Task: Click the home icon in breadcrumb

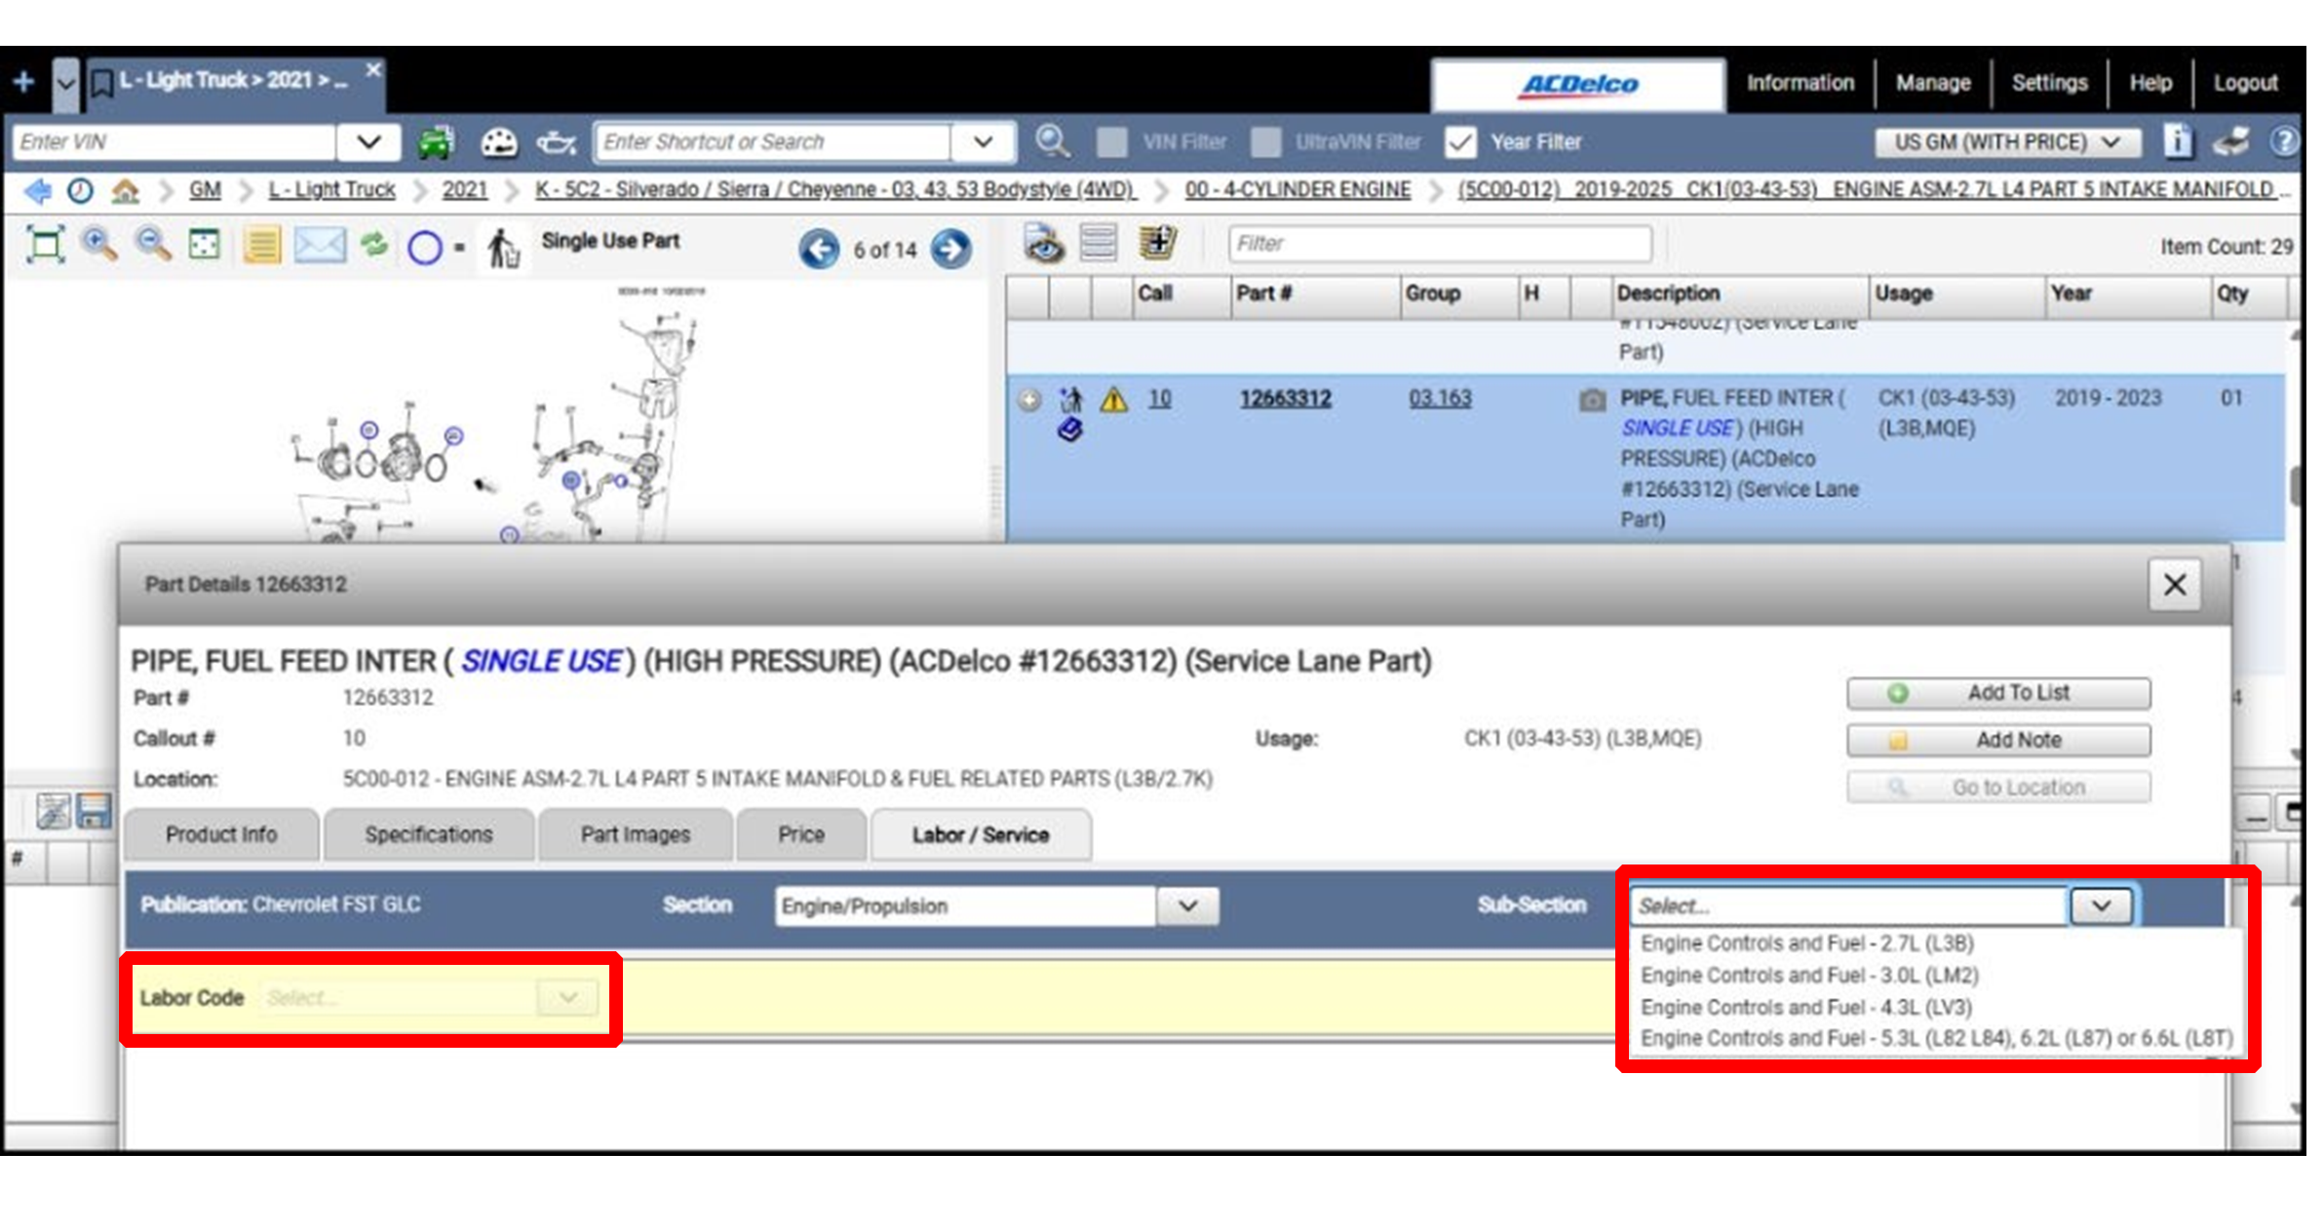Action: tap(125, 190)
